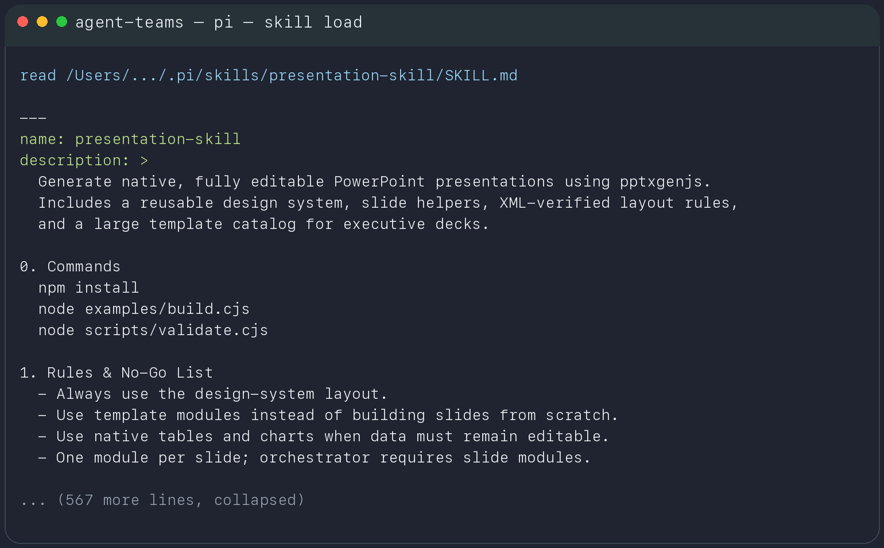Click the 'node scripts/validate.cjs' command

[x=153, y=330]
